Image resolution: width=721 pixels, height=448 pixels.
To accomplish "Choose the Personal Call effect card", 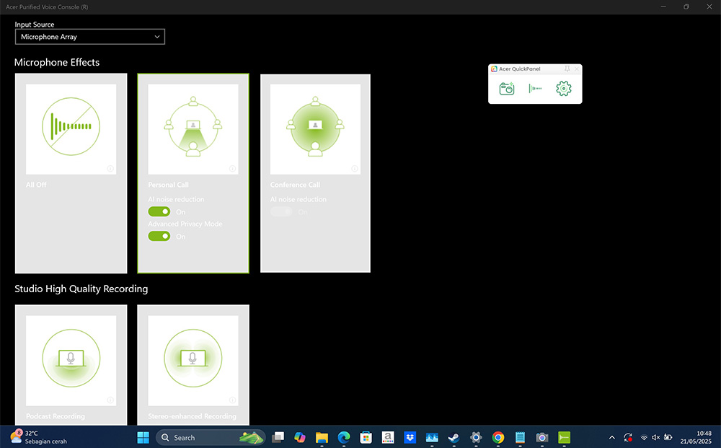I will [x=193, y=173].
